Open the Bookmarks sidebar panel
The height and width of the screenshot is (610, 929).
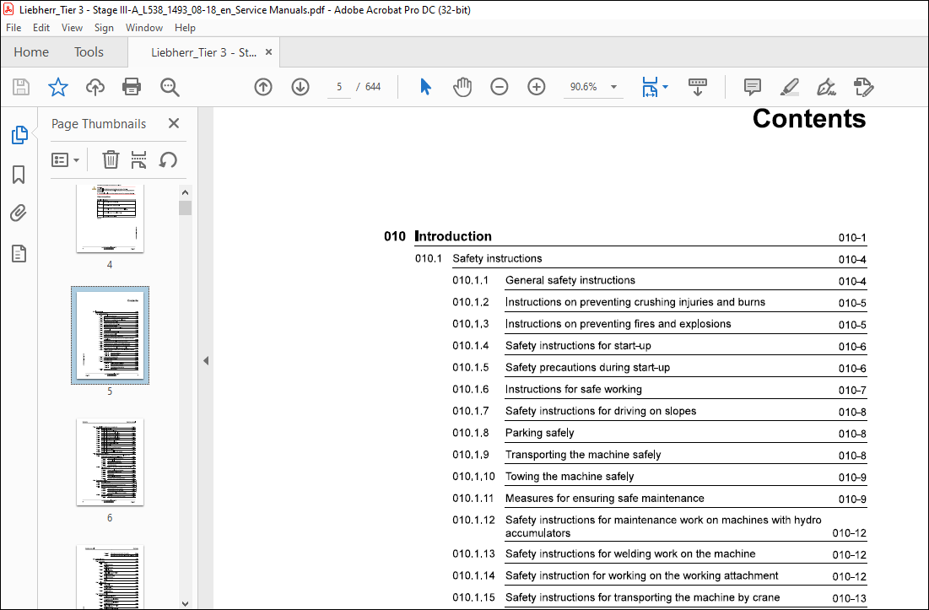(x=19, y=175)
